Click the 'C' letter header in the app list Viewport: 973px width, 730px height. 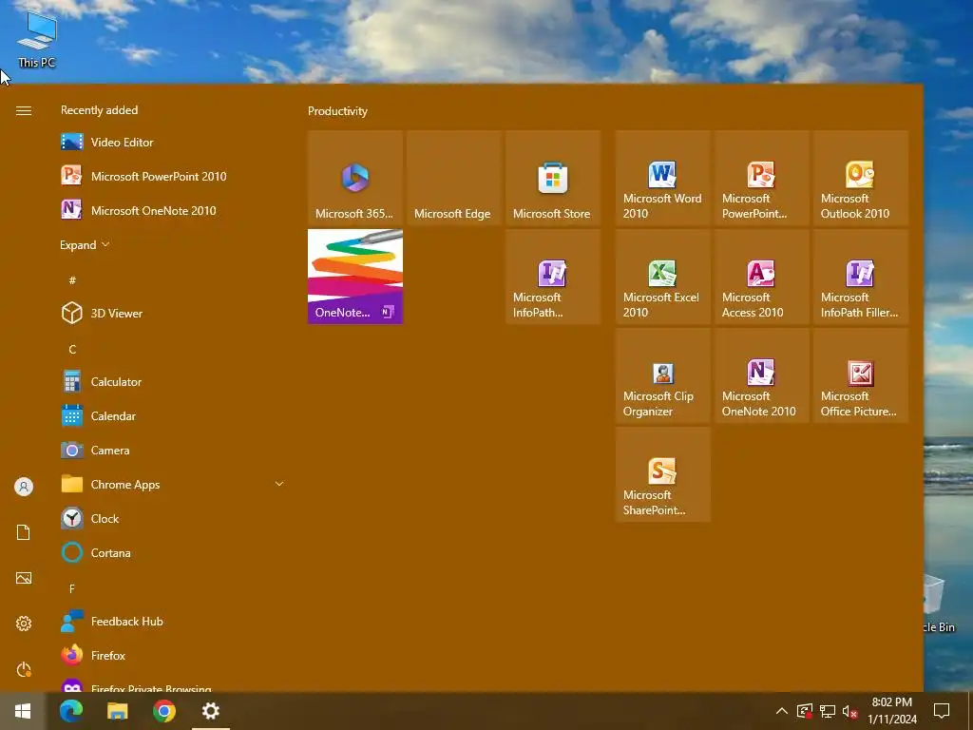72,350
